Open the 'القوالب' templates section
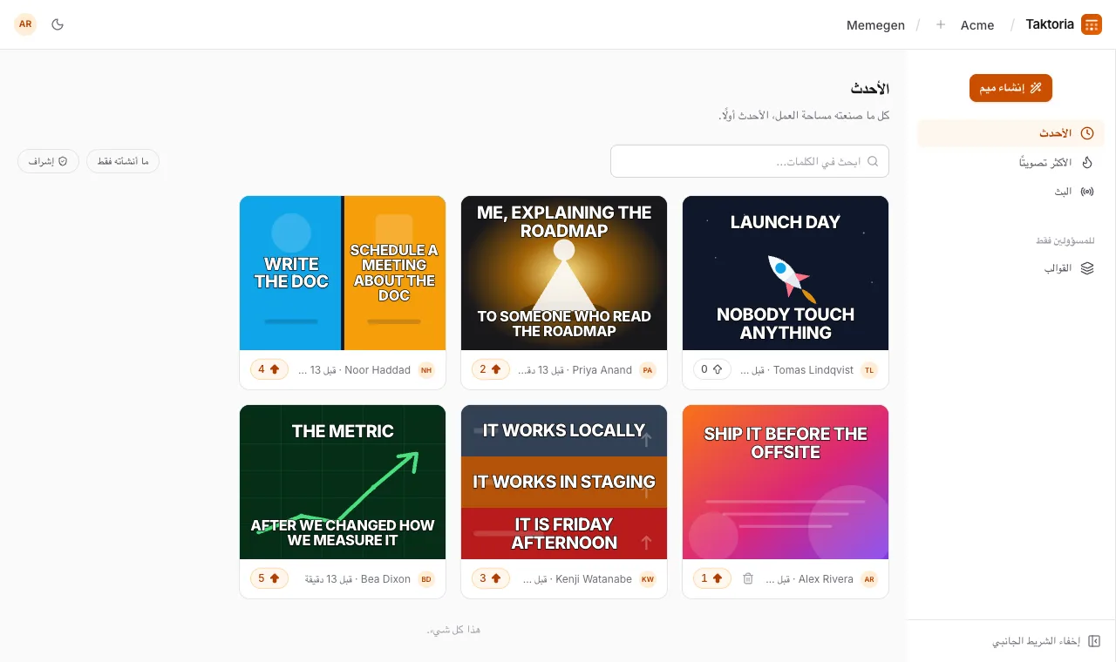Screen dimensions: 1116x662 1011,268
